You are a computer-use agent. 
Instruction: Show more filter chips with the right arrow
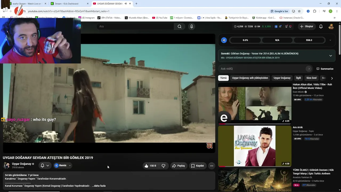click(332, 78)
